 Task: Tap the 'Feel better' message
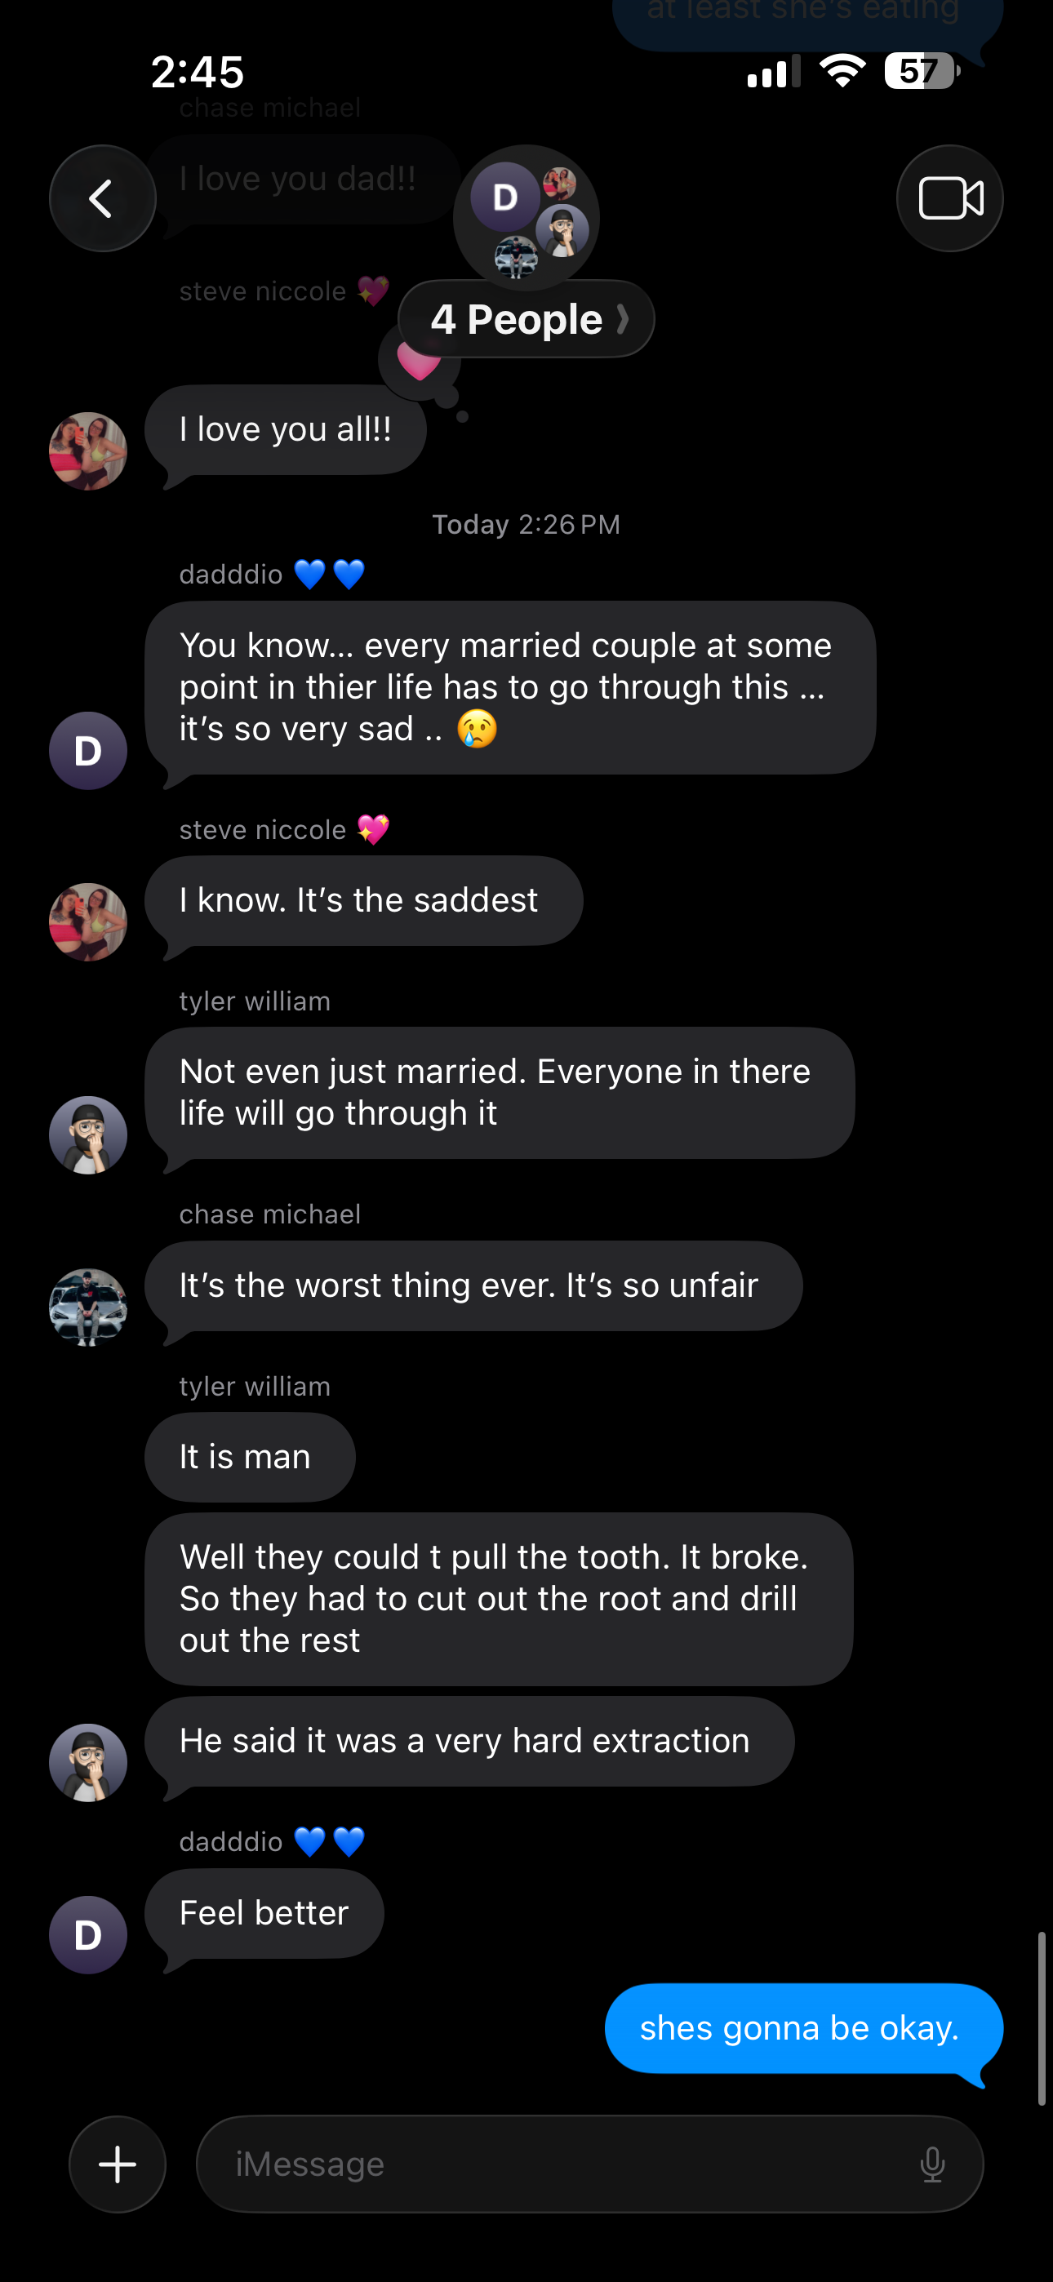[x=264, y=1913]
